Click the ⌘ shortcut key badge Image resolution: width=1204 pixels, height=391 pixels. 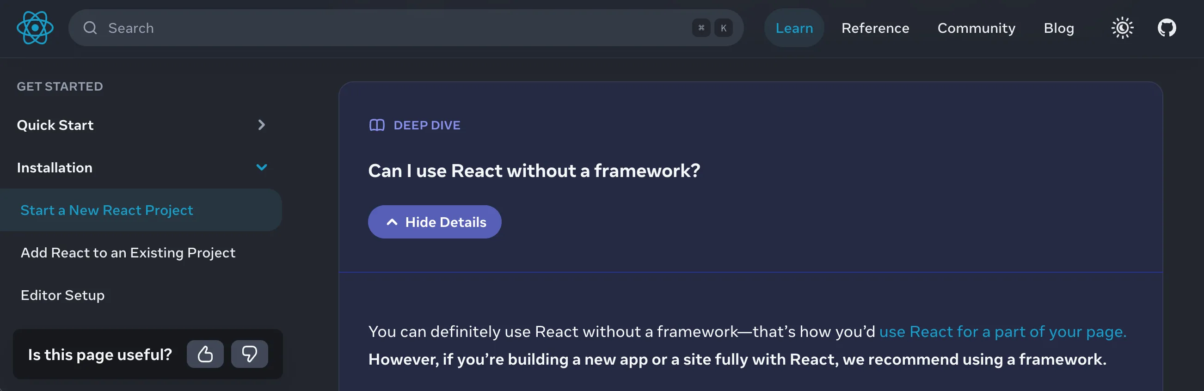click(x=701, y=28)
